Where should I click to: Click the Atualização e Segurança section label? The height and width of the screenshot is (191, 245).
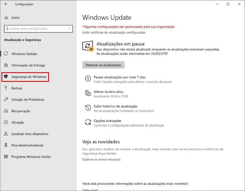coord(22,40)
